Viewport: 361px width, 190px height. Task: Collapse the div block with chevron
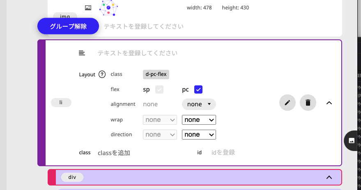point(329,177)
